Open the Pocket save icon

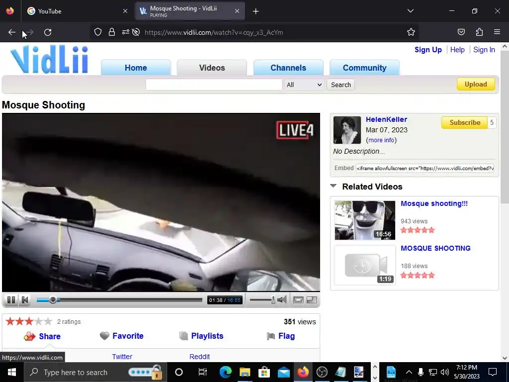[x=461, y=32]
